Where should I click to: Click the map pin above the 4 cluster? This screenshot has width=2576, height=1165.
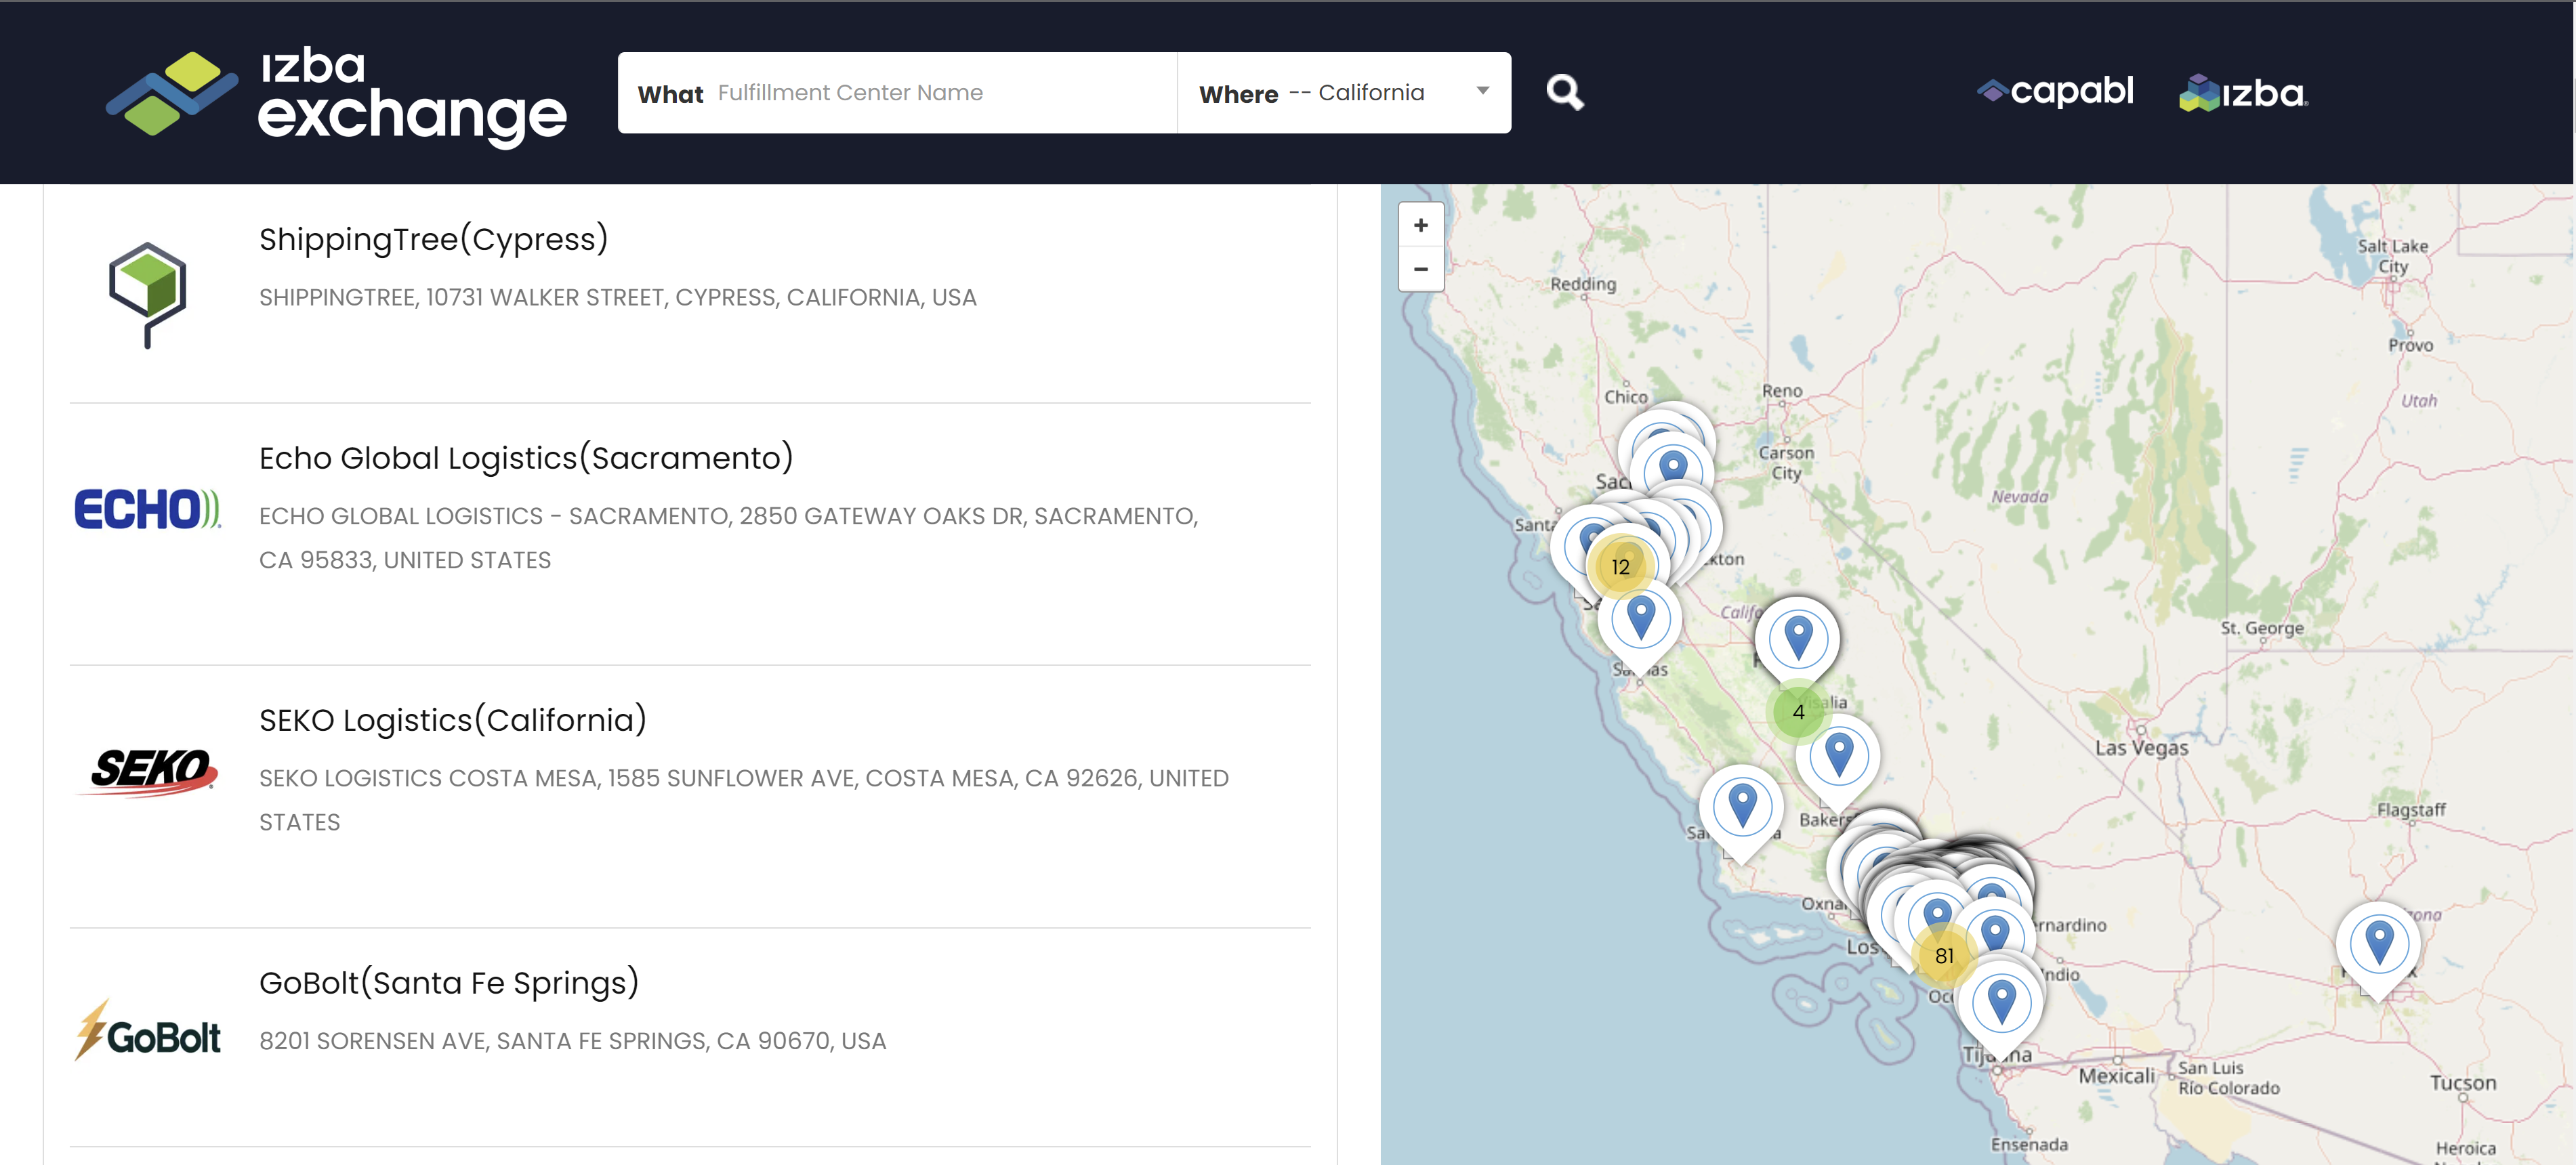(x=1798, y=641)
